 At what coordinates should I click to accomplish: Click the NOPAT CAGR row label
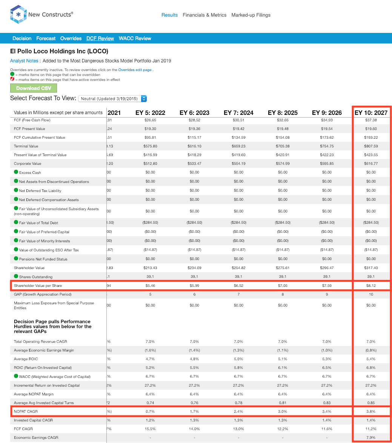point(26,411)
